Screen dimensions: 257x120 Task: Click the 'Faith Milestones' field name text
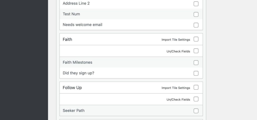click(78, 62)
